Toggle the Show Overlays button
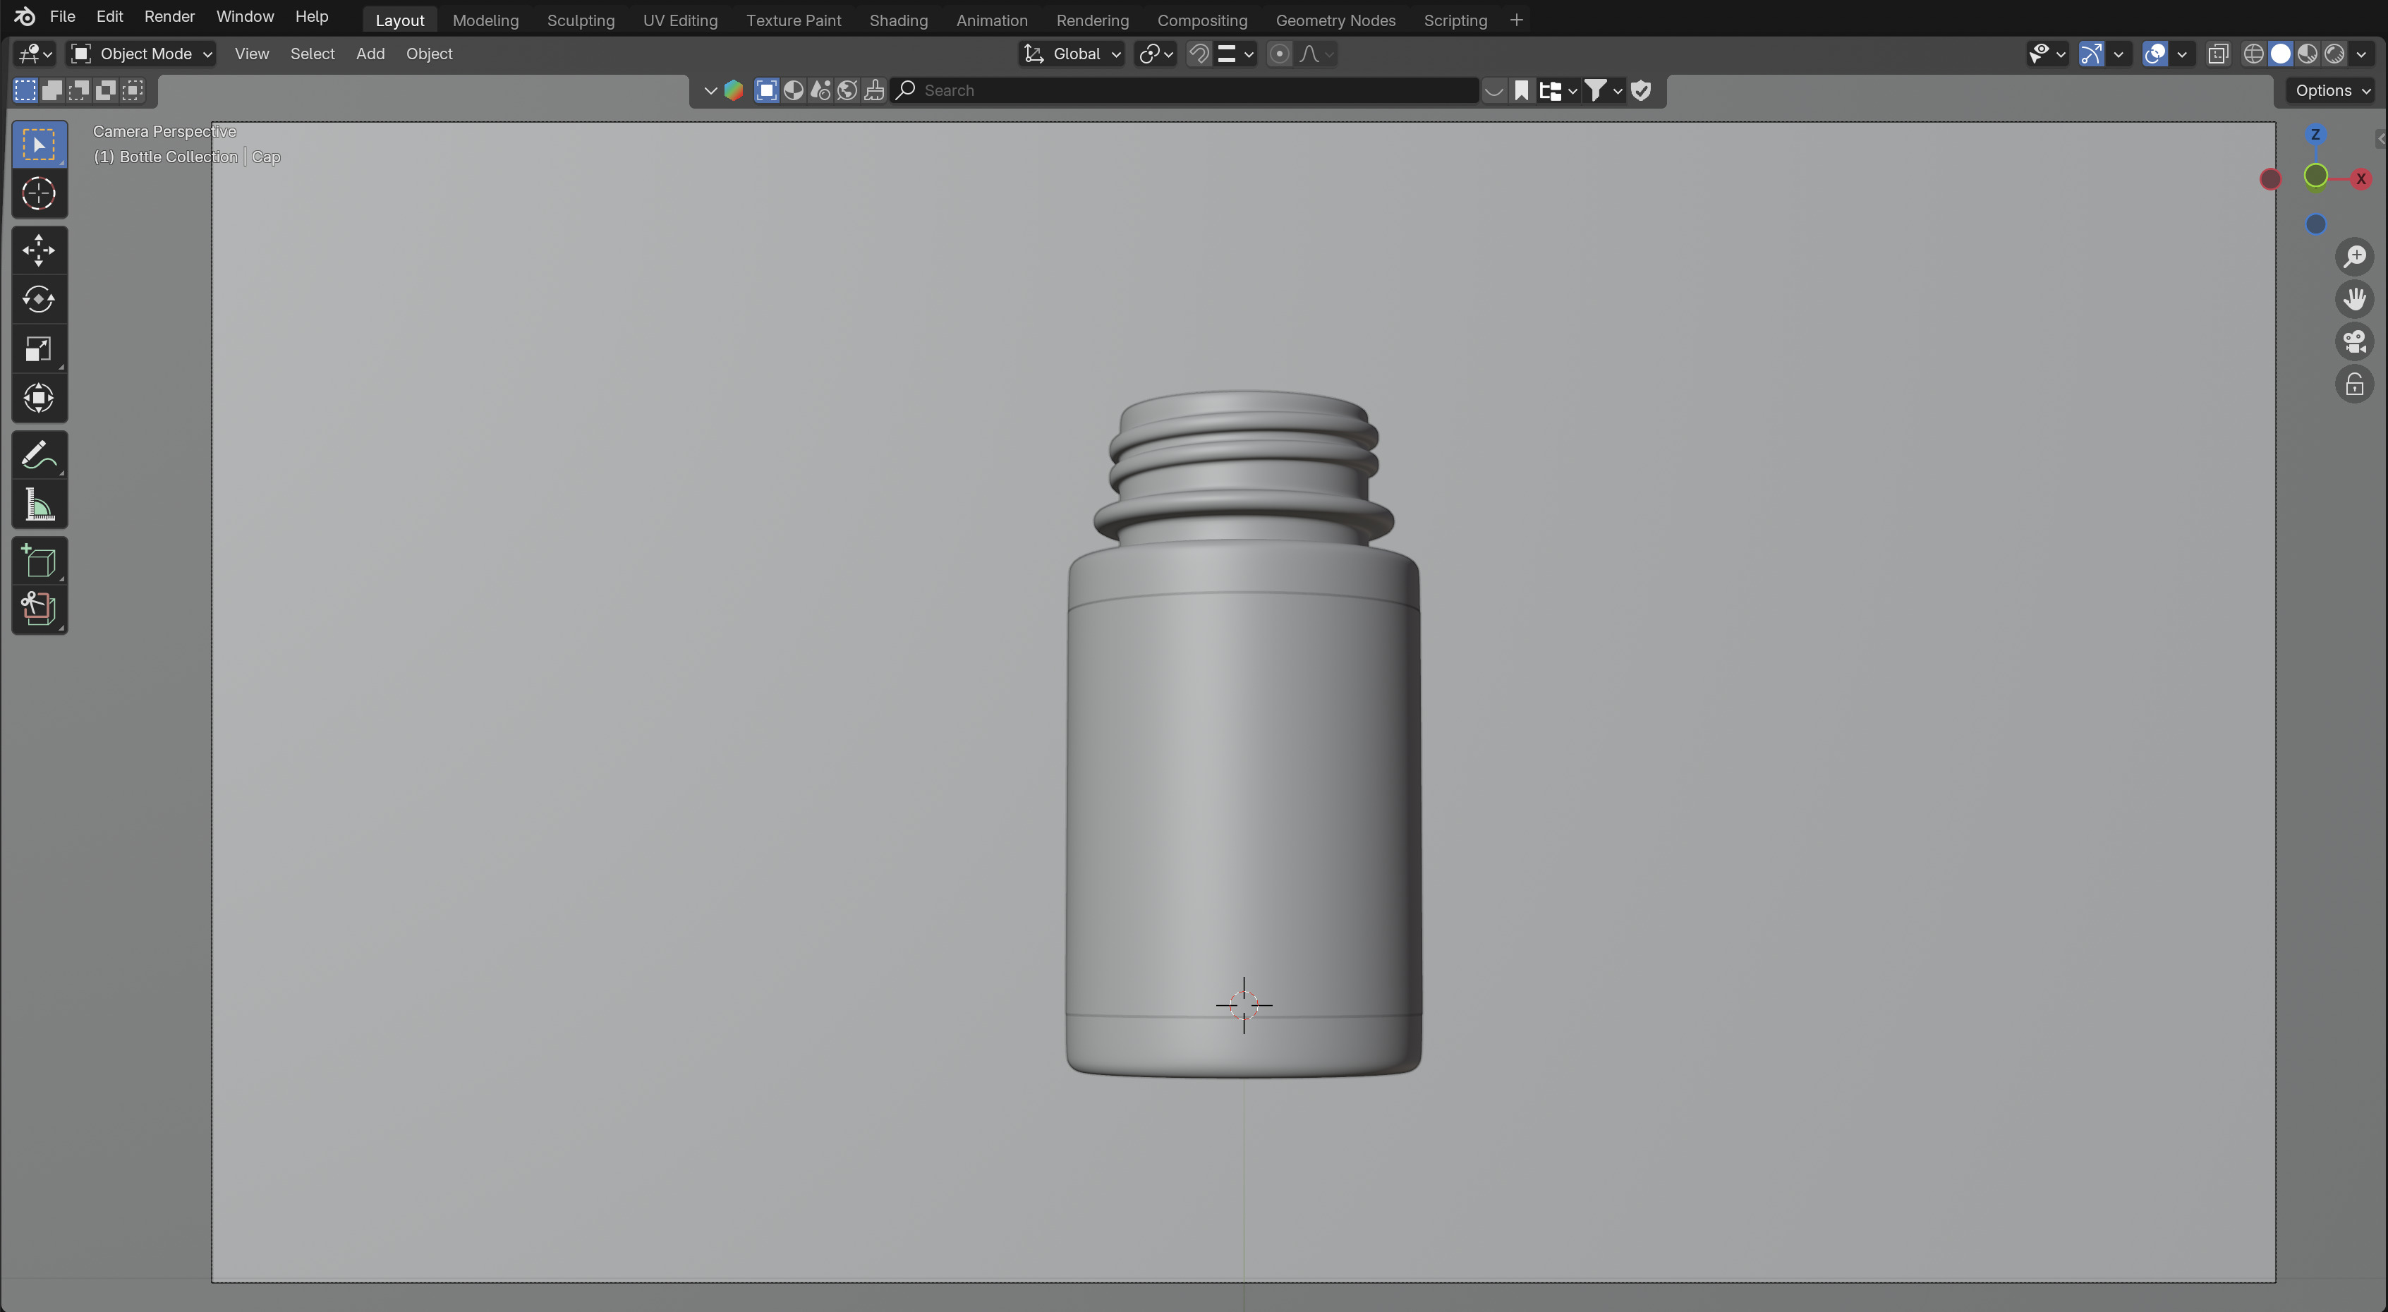Viewport: 2388px width, 1312px height. [x=2155, y=54]
